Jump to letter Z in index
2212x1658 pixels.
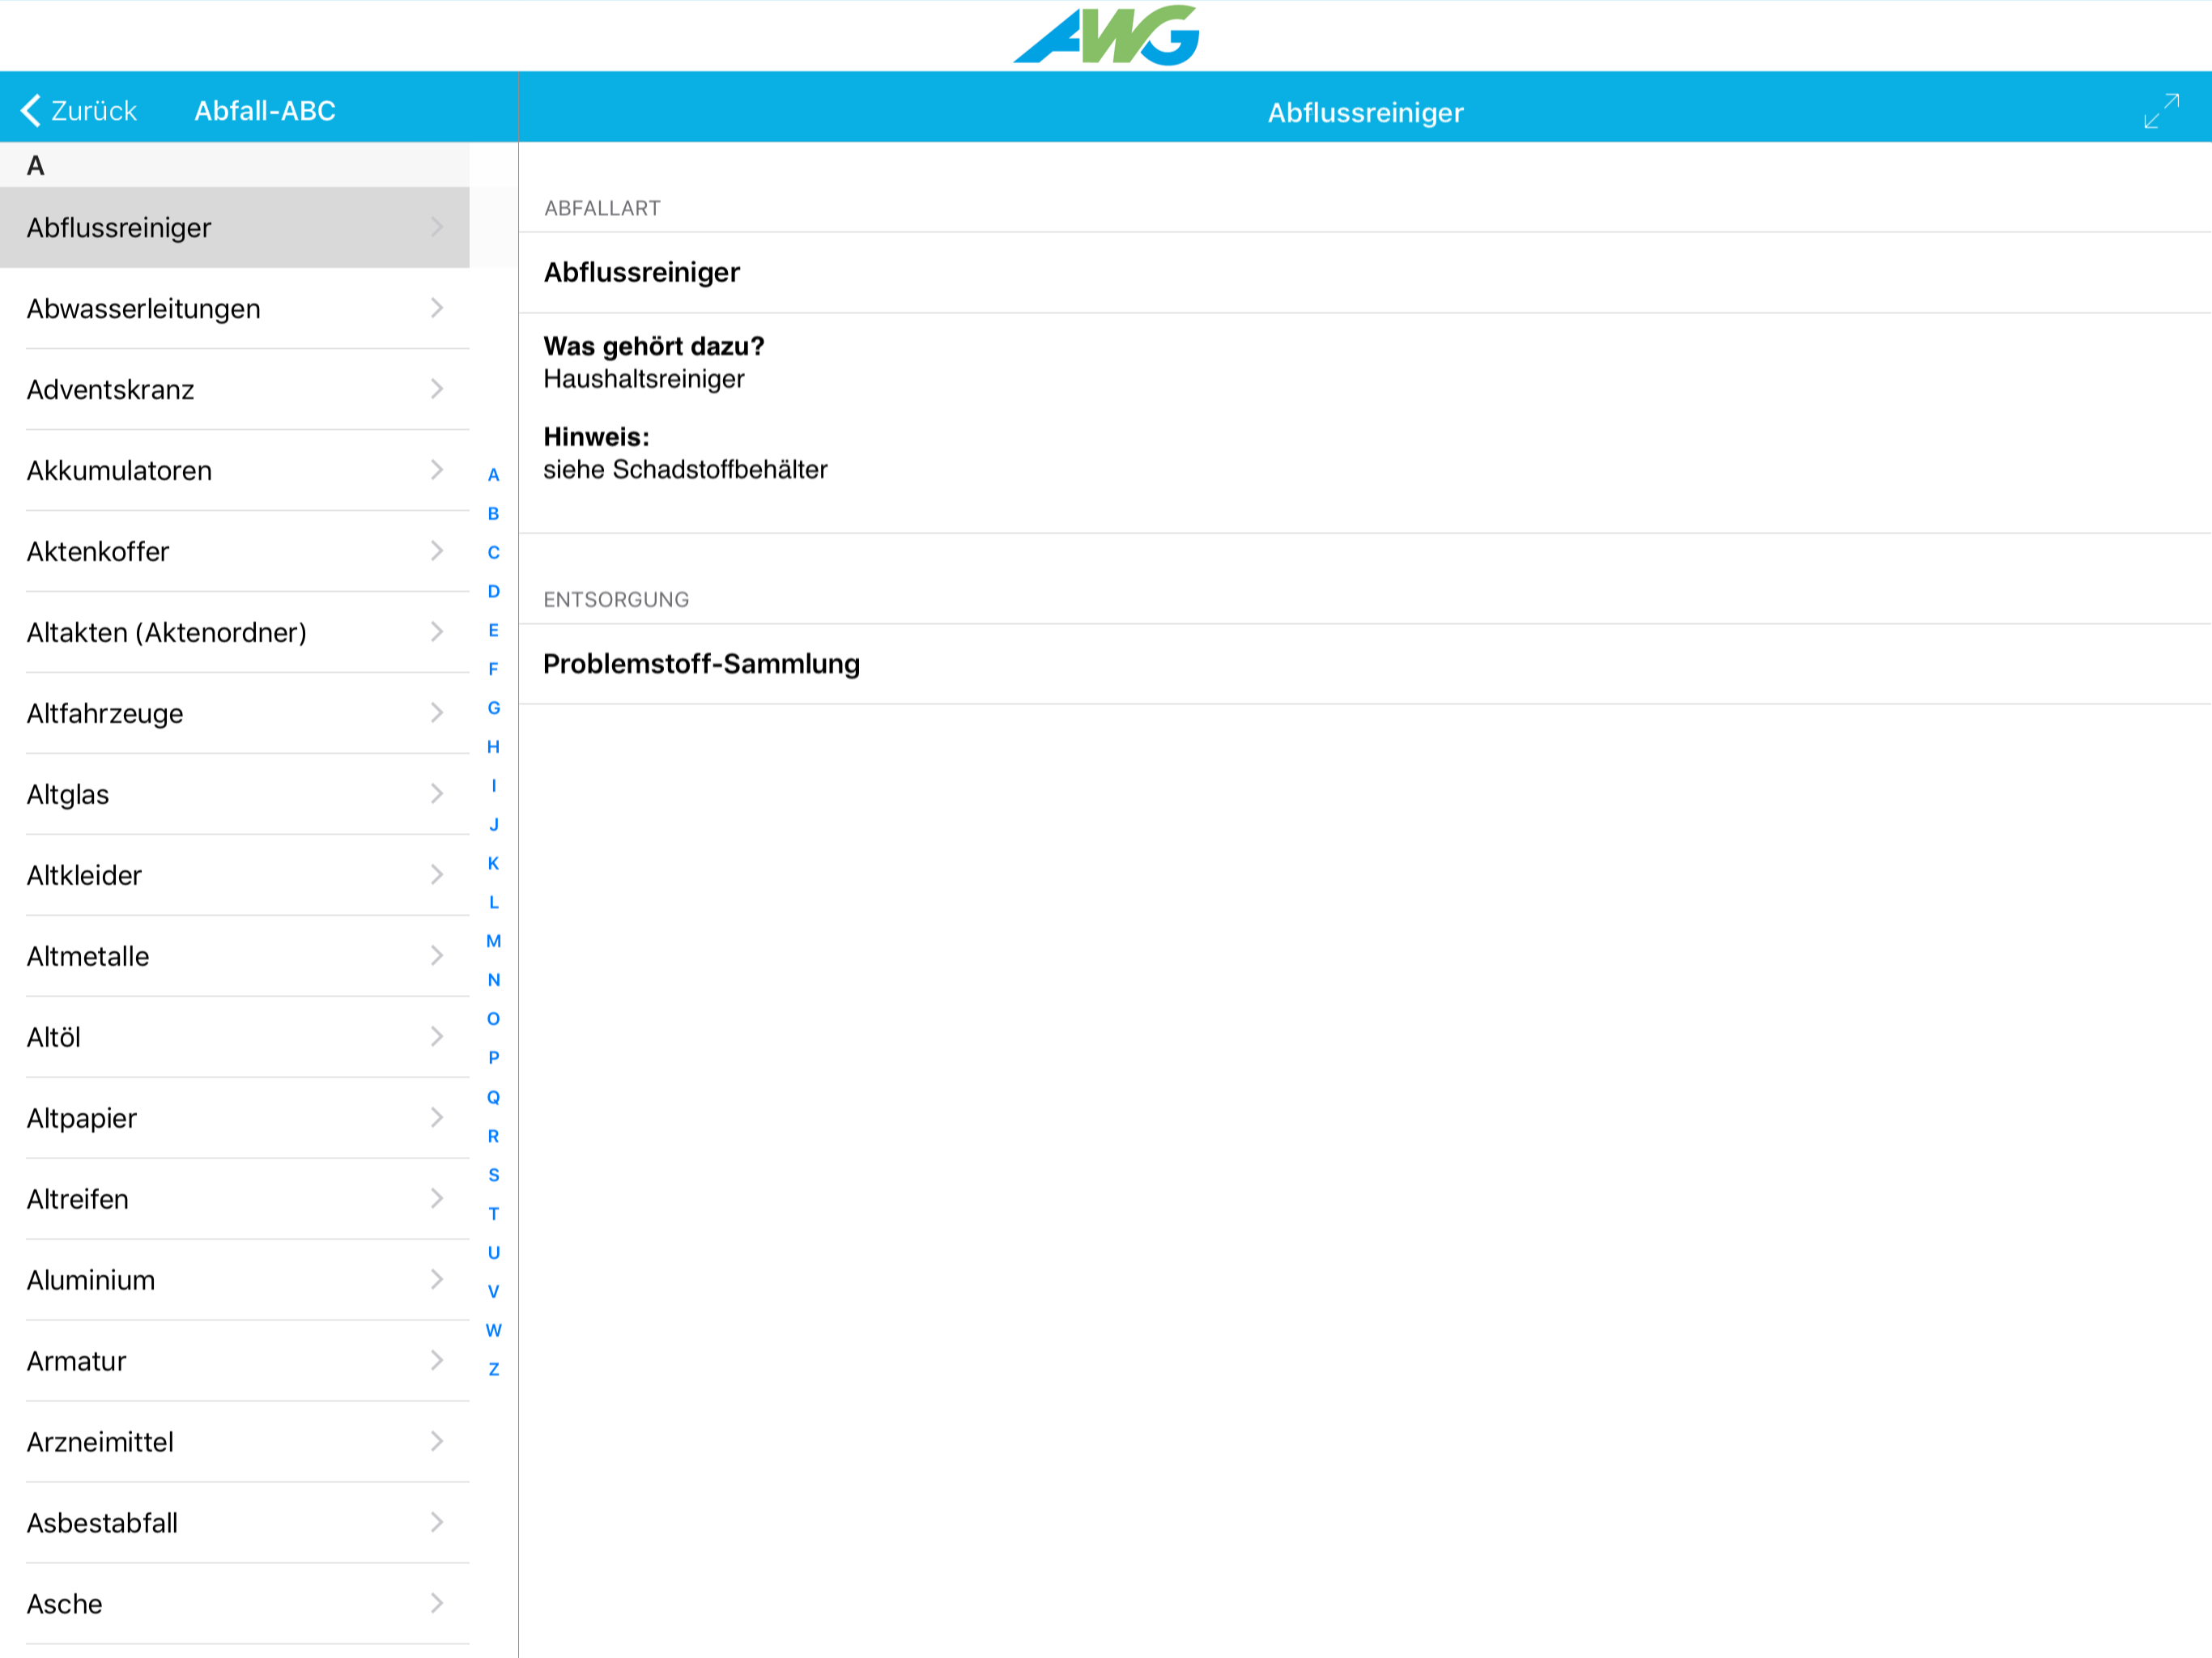[493, 1370]
